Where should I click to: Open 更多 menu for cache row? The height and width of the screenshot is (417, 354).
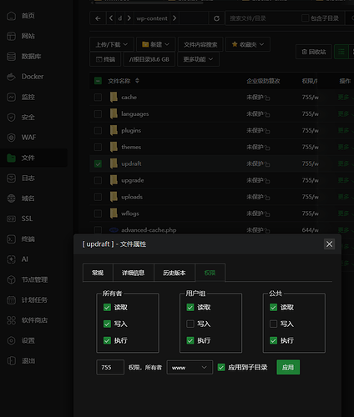(x=344, y=98)
